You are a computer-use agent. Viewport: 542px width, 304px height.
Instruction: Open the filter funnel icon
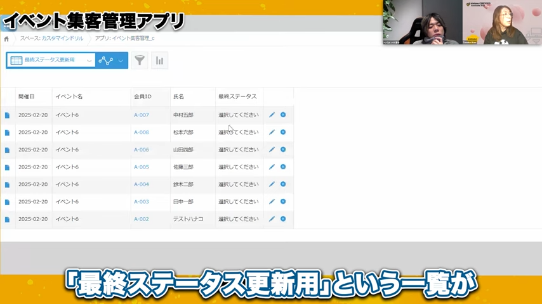coord(140,60)
